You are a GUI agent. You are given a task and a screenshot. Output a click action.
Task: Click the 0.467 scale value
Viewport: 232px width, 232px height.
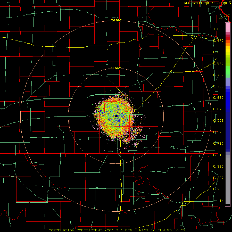click(218, 144)
